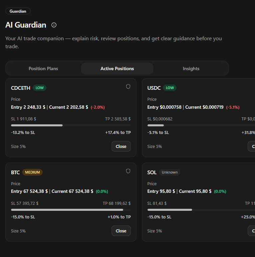Image resolution: width=255 pixels, height=257 pixels.
Task: Click the BTC SL-to-TP progress bar
Action: click(x=71, y=210)
